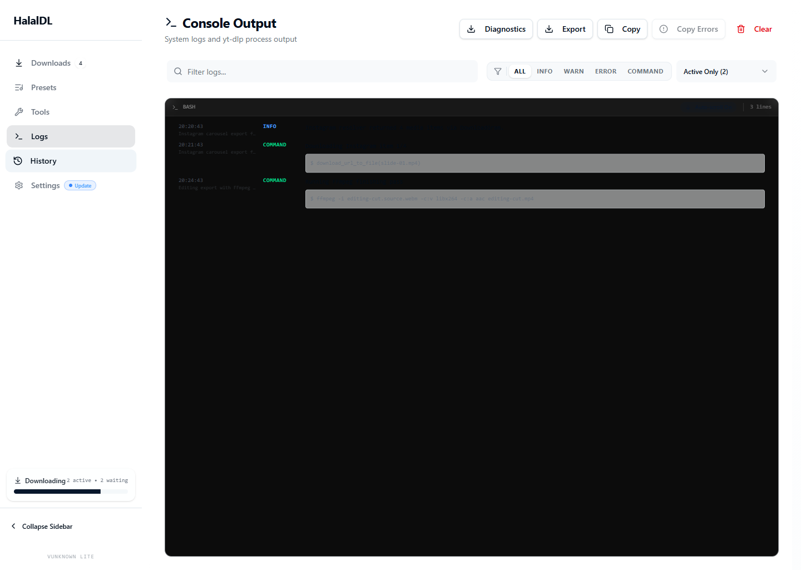This screenshot has height=570, width=801.
Task: Click the History clock icon
Action: pyautogui.click(x=18, y=161)
